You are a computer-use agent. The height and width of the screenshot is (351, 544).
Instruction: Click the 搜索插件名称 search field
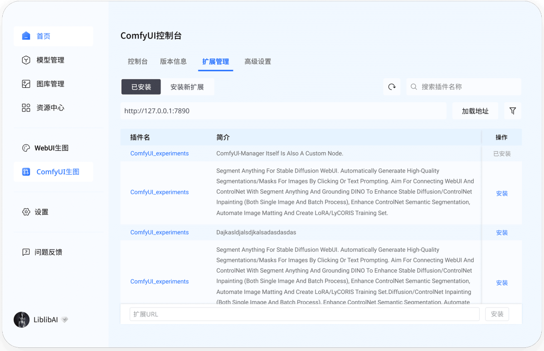point(464,87)
